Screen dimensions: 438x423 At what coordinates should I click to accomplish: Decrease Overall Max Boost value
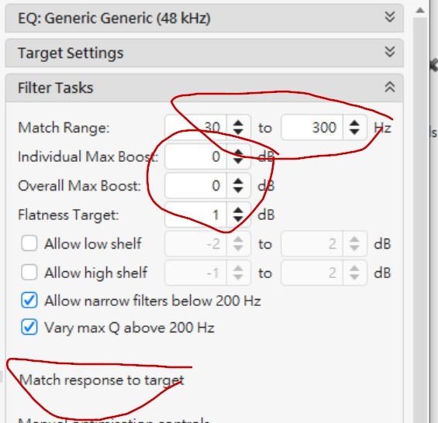(x=238, y=190)
